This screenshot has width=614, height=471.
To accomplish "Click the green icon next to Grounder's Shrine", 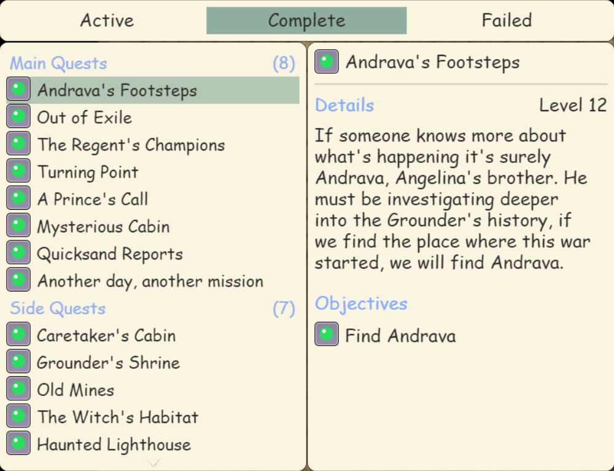I will click(18, 362).
